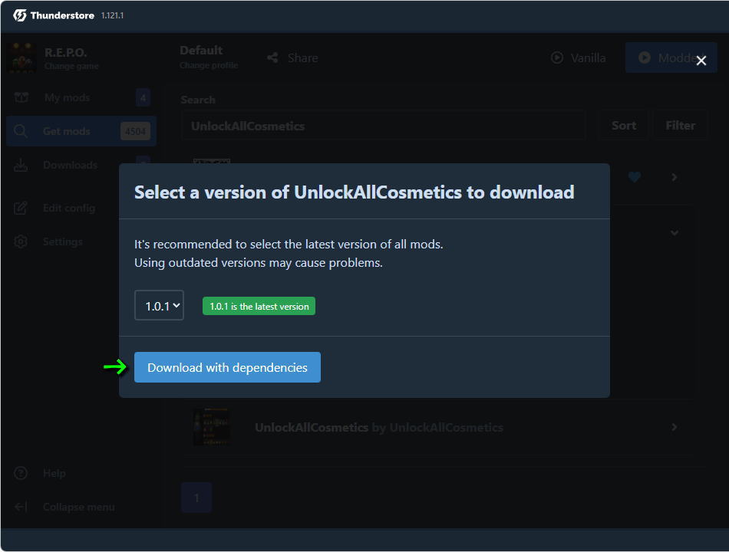
Task: Click the green latest version badge
Action: [x=259, y=306]
